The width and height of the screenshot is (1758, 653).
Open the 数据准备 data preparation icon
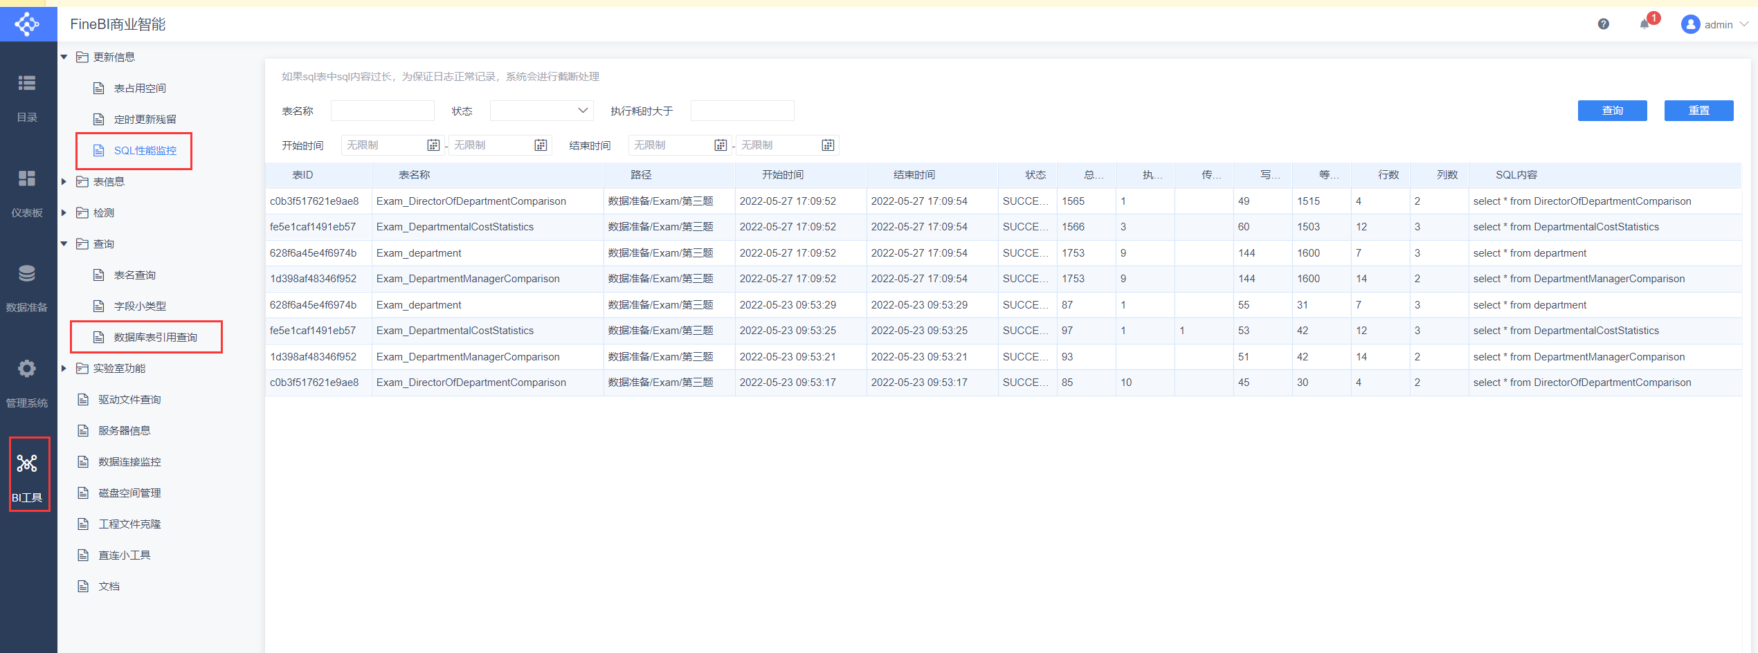pyautogui.click(x=27, y=273)
